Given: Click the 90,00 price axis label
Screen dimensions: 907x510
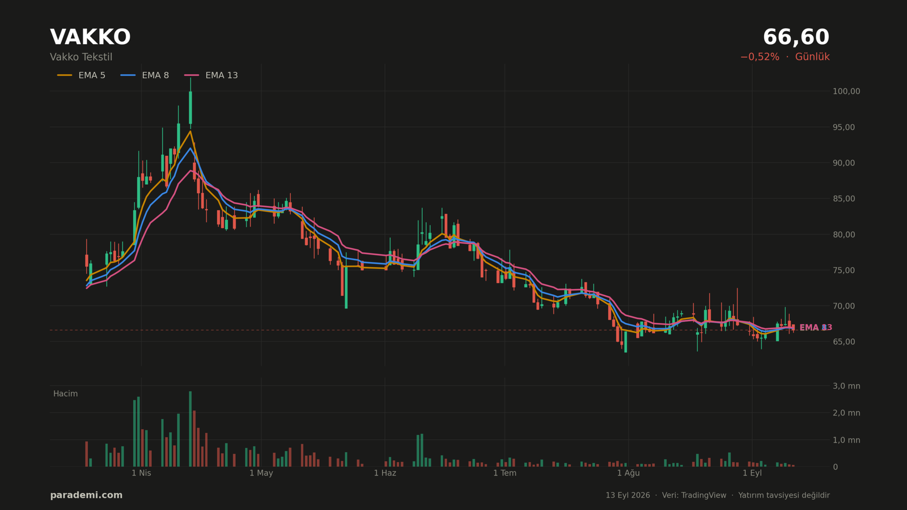Looking at the screenshot, I should [844, 163].
